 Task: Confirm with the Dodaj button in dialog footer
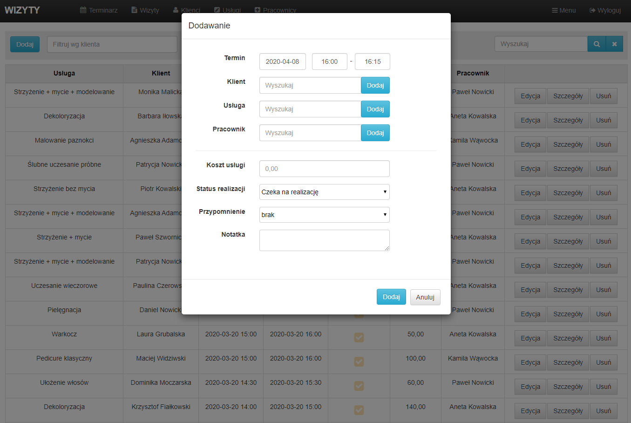[x=391, y=297]
